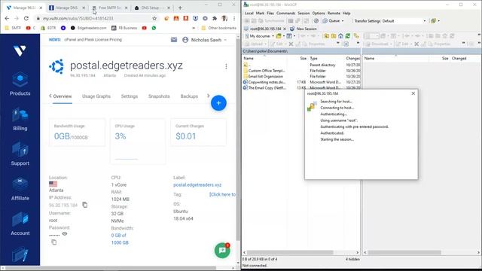Image resolution: width=482 pixels, height=271 pixels.
Task: Open the WinSCP Session menu
Action: click(304, 14)
